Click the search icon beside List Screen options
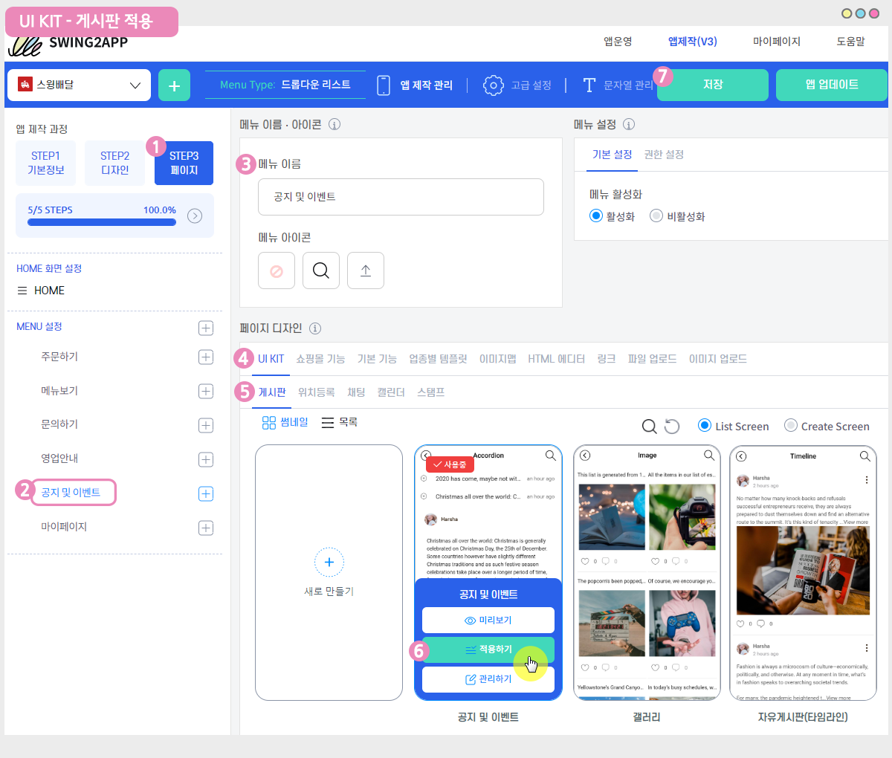Viewport: 892px width, 758px height. (x=649, y=426)
